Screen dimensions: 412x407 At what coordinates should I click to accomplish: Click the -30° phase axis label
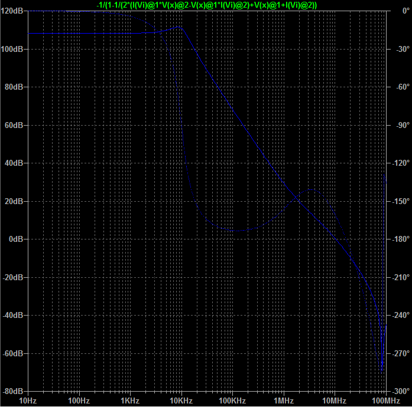pos(403,49)
